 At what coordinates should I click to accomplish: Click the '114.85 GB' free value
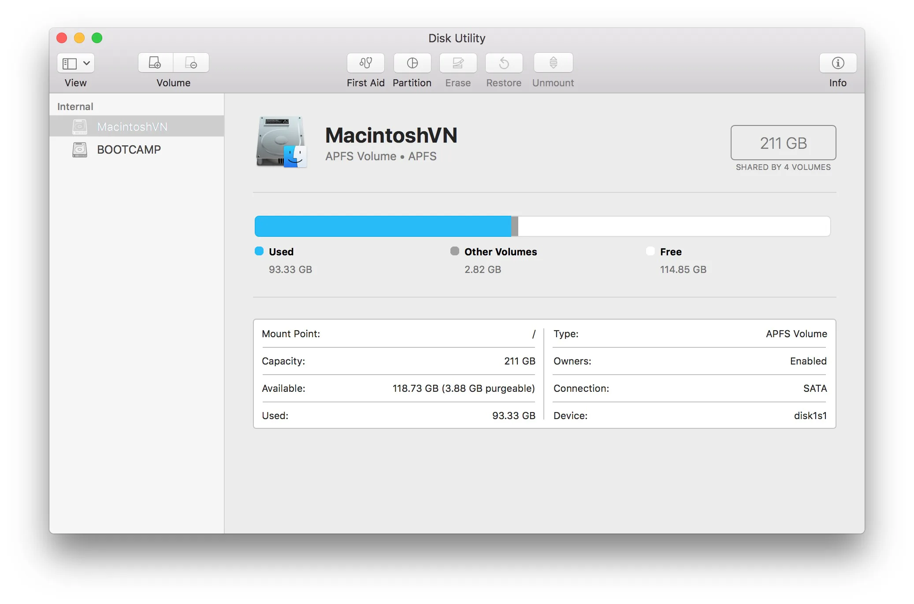[x=683, y=269]
